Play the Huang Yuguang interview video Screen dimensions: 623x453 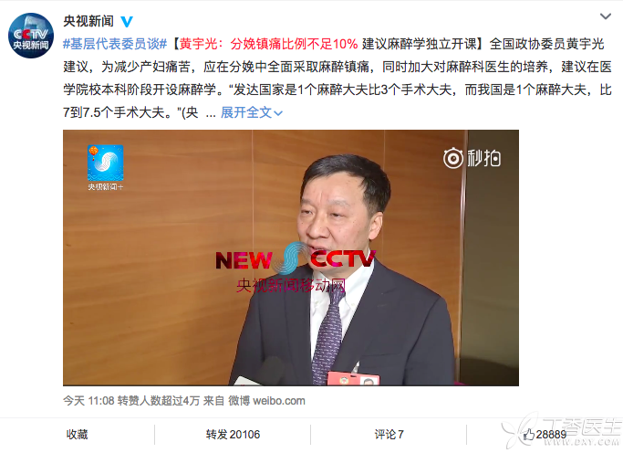pyautogui.click(x=291, y=258)
